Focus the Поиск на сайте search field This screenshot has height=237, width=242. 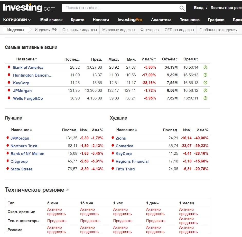point(120,8)
